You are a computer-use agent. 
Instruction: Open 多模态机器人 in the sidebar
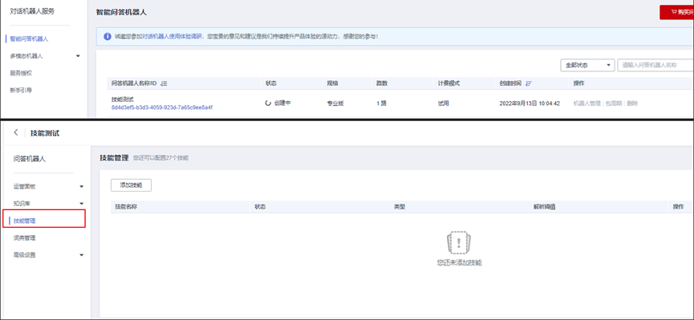tap(26, 56)
